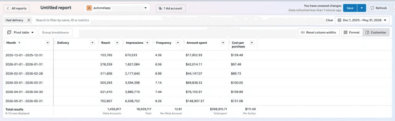Select row 2026-01-01 - 2026-01-31
The height and width of the screenshot is (121, 395).
click(x=24, y=64)
